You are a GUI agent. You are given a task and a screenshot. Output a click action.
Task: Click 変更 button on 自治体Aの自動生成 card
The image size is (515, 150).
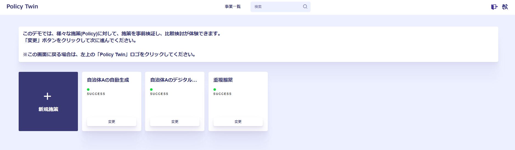tap(112, 122)
